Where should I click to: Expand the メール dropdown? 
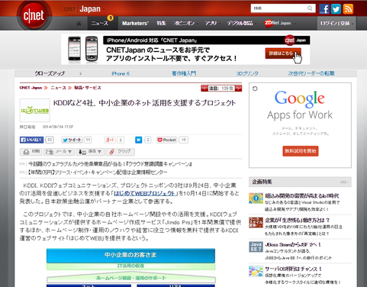59,152
